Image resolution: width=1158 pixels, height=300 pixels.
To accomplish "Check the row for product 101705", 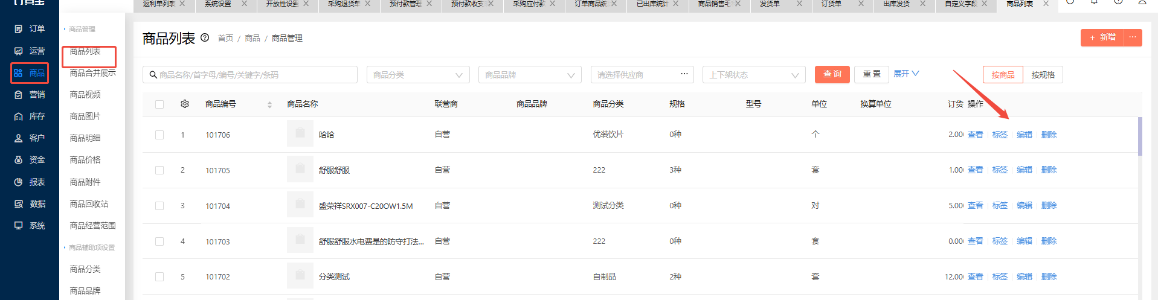I will [159, 170].
